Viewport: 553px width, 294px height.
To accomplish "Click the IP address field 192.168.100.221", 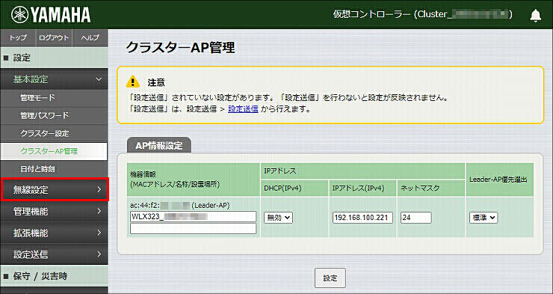I will [362, 218].
